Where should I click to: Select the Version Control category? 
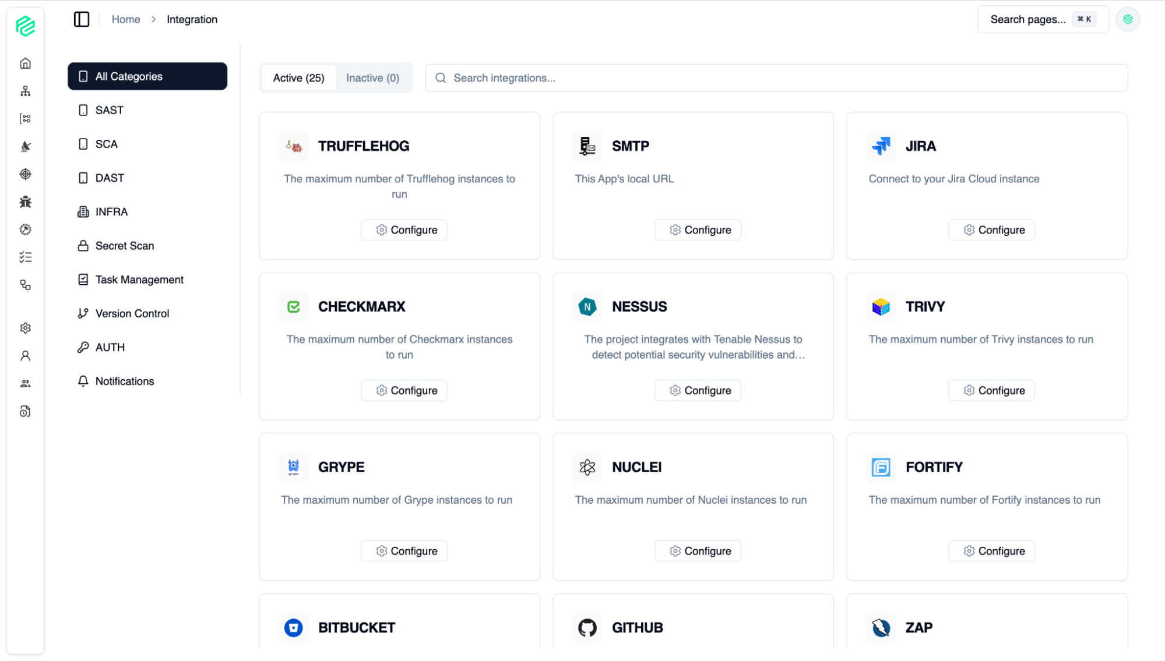(132, 313)
